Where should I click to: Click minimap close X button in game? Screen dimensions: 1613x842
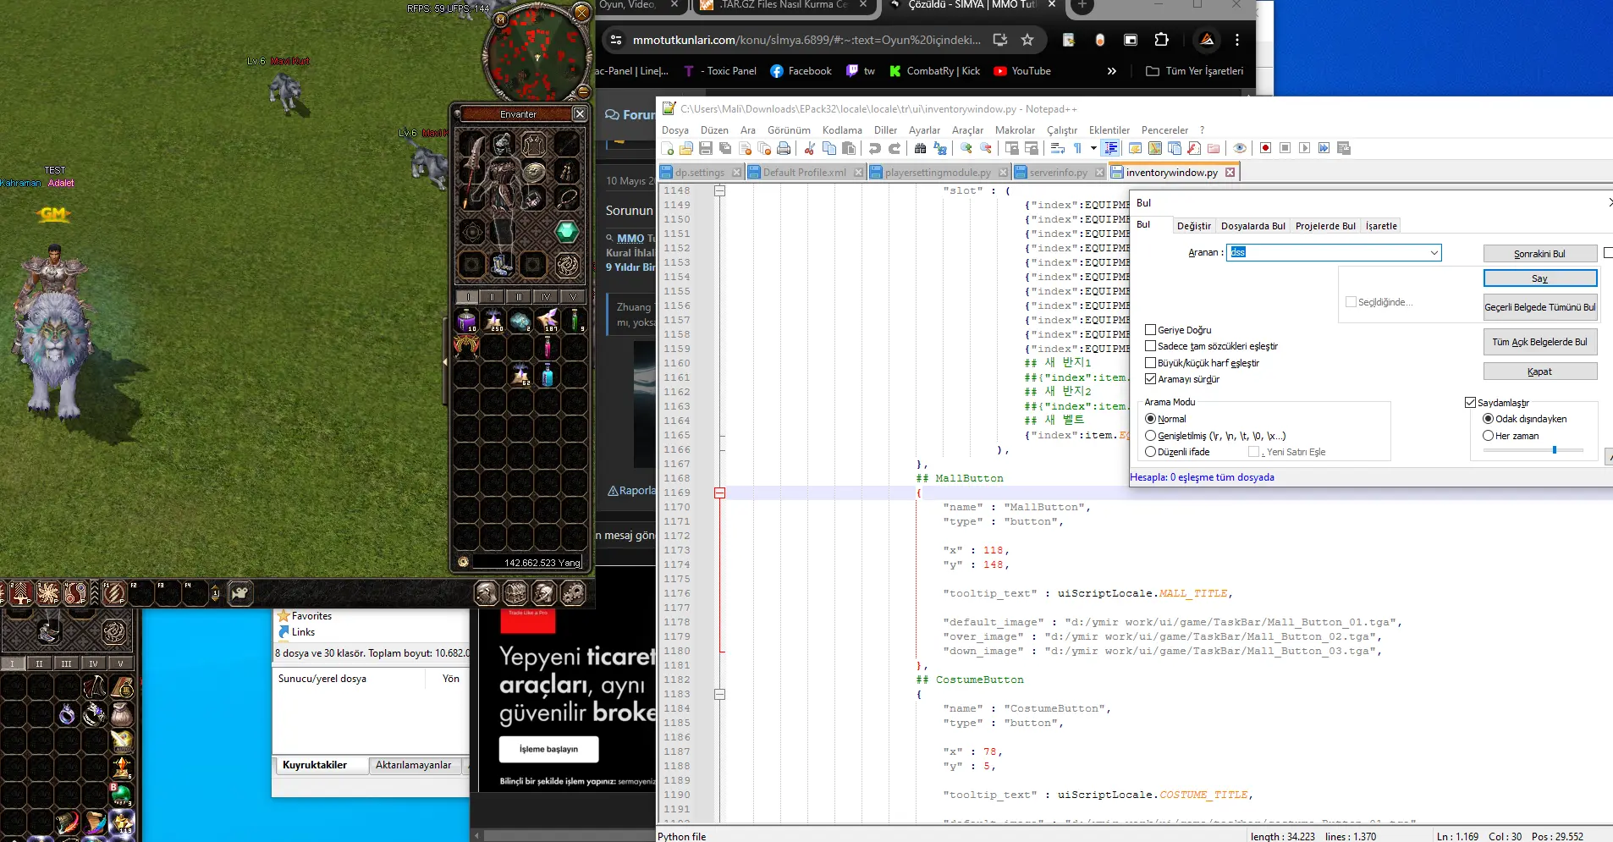click(x=581, y=12)
